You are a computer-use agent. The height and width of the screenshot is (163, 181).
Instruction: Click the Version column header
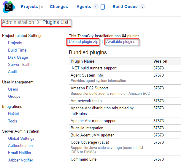point(160,61)
